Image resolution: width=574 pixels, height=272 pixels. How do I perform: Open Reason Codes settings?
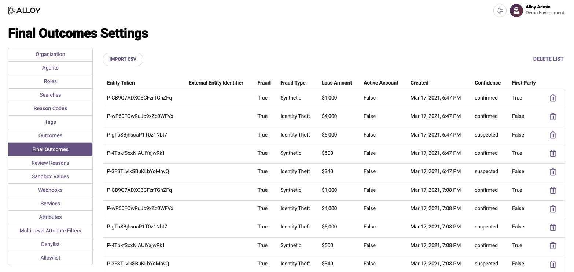point(50,108)
